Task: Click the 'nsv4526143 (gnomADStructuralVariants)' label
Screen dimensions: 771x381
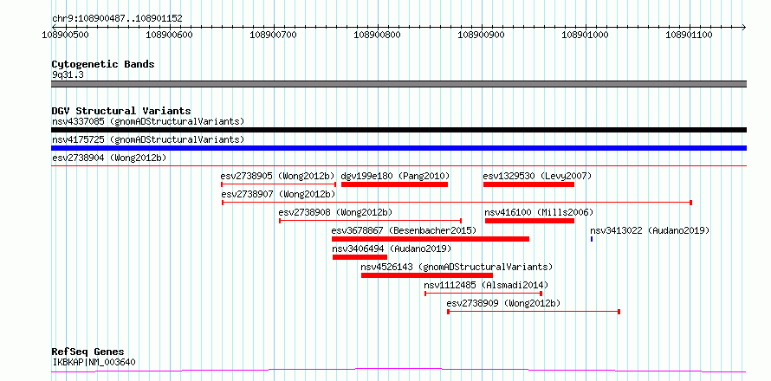Action: click(x=457, y=267)
